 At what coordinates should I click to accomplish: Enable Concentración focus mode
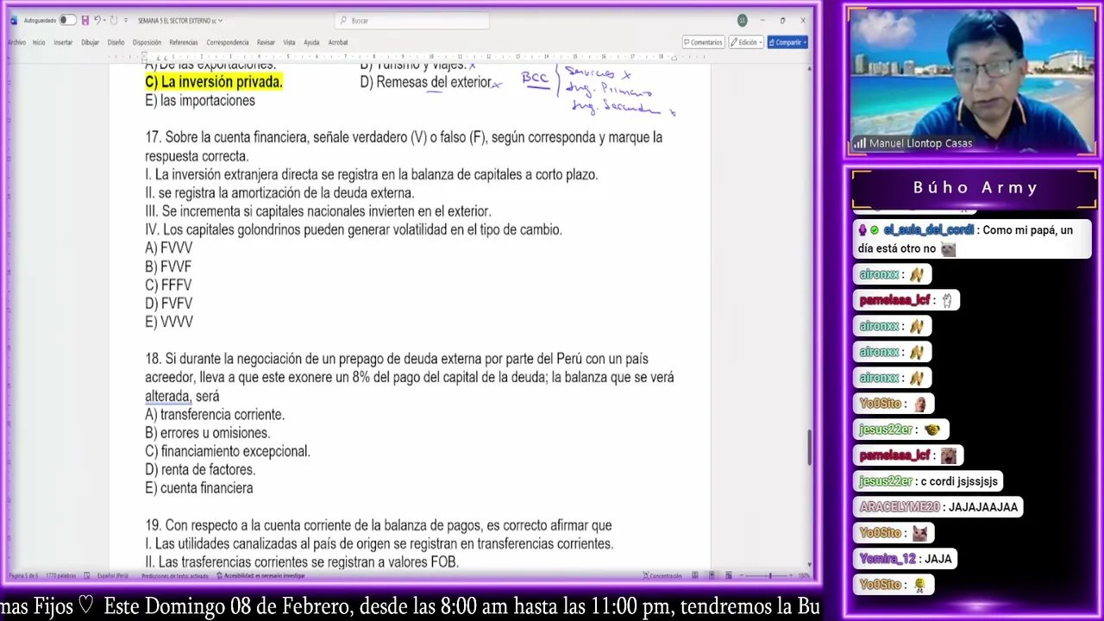(662, 575)
